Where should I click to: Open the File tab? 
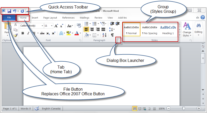(x=9, y=17)
